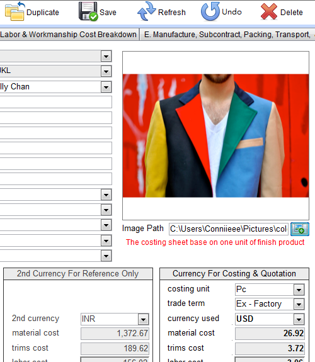Screen dimensions: 315x362
Task: Click the USD material cost field 26.92
Action: pyautogui.click(x=270, y=334)
